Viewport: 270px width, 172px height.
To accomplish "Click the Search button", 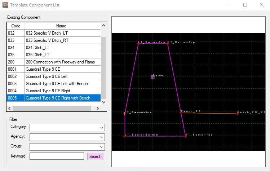I will click(96, 156).
